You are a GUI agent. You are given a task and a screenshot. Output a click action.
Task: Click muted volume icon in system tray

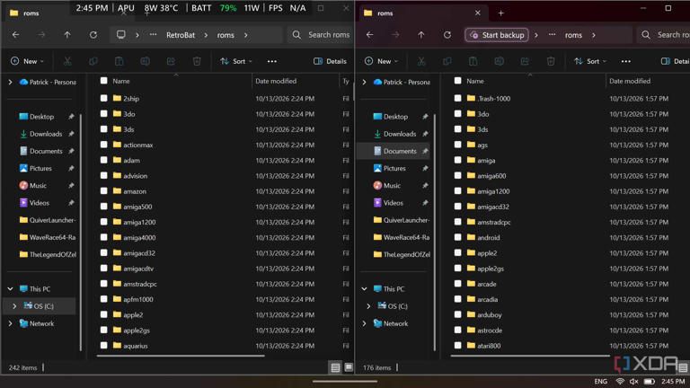(633, 382)
